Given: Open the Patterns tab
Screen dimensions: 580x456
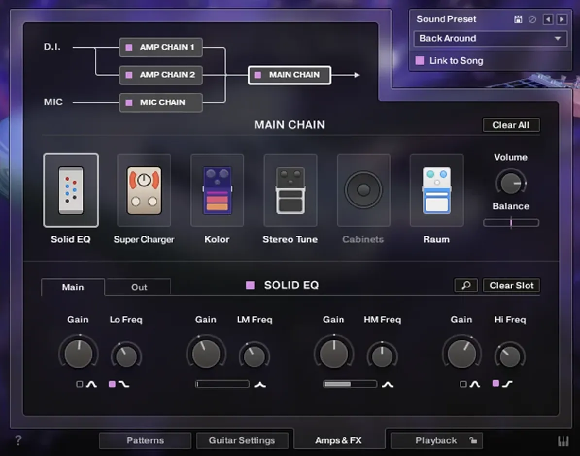Looking at the screenshot, I should (145, 440).
